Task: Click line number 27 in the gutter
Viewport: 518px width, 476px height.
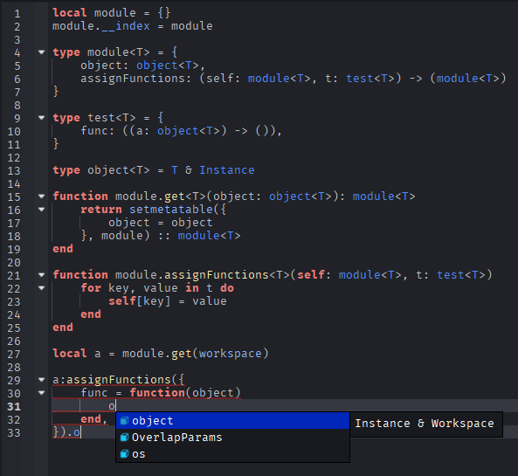Action: point(14,355)
